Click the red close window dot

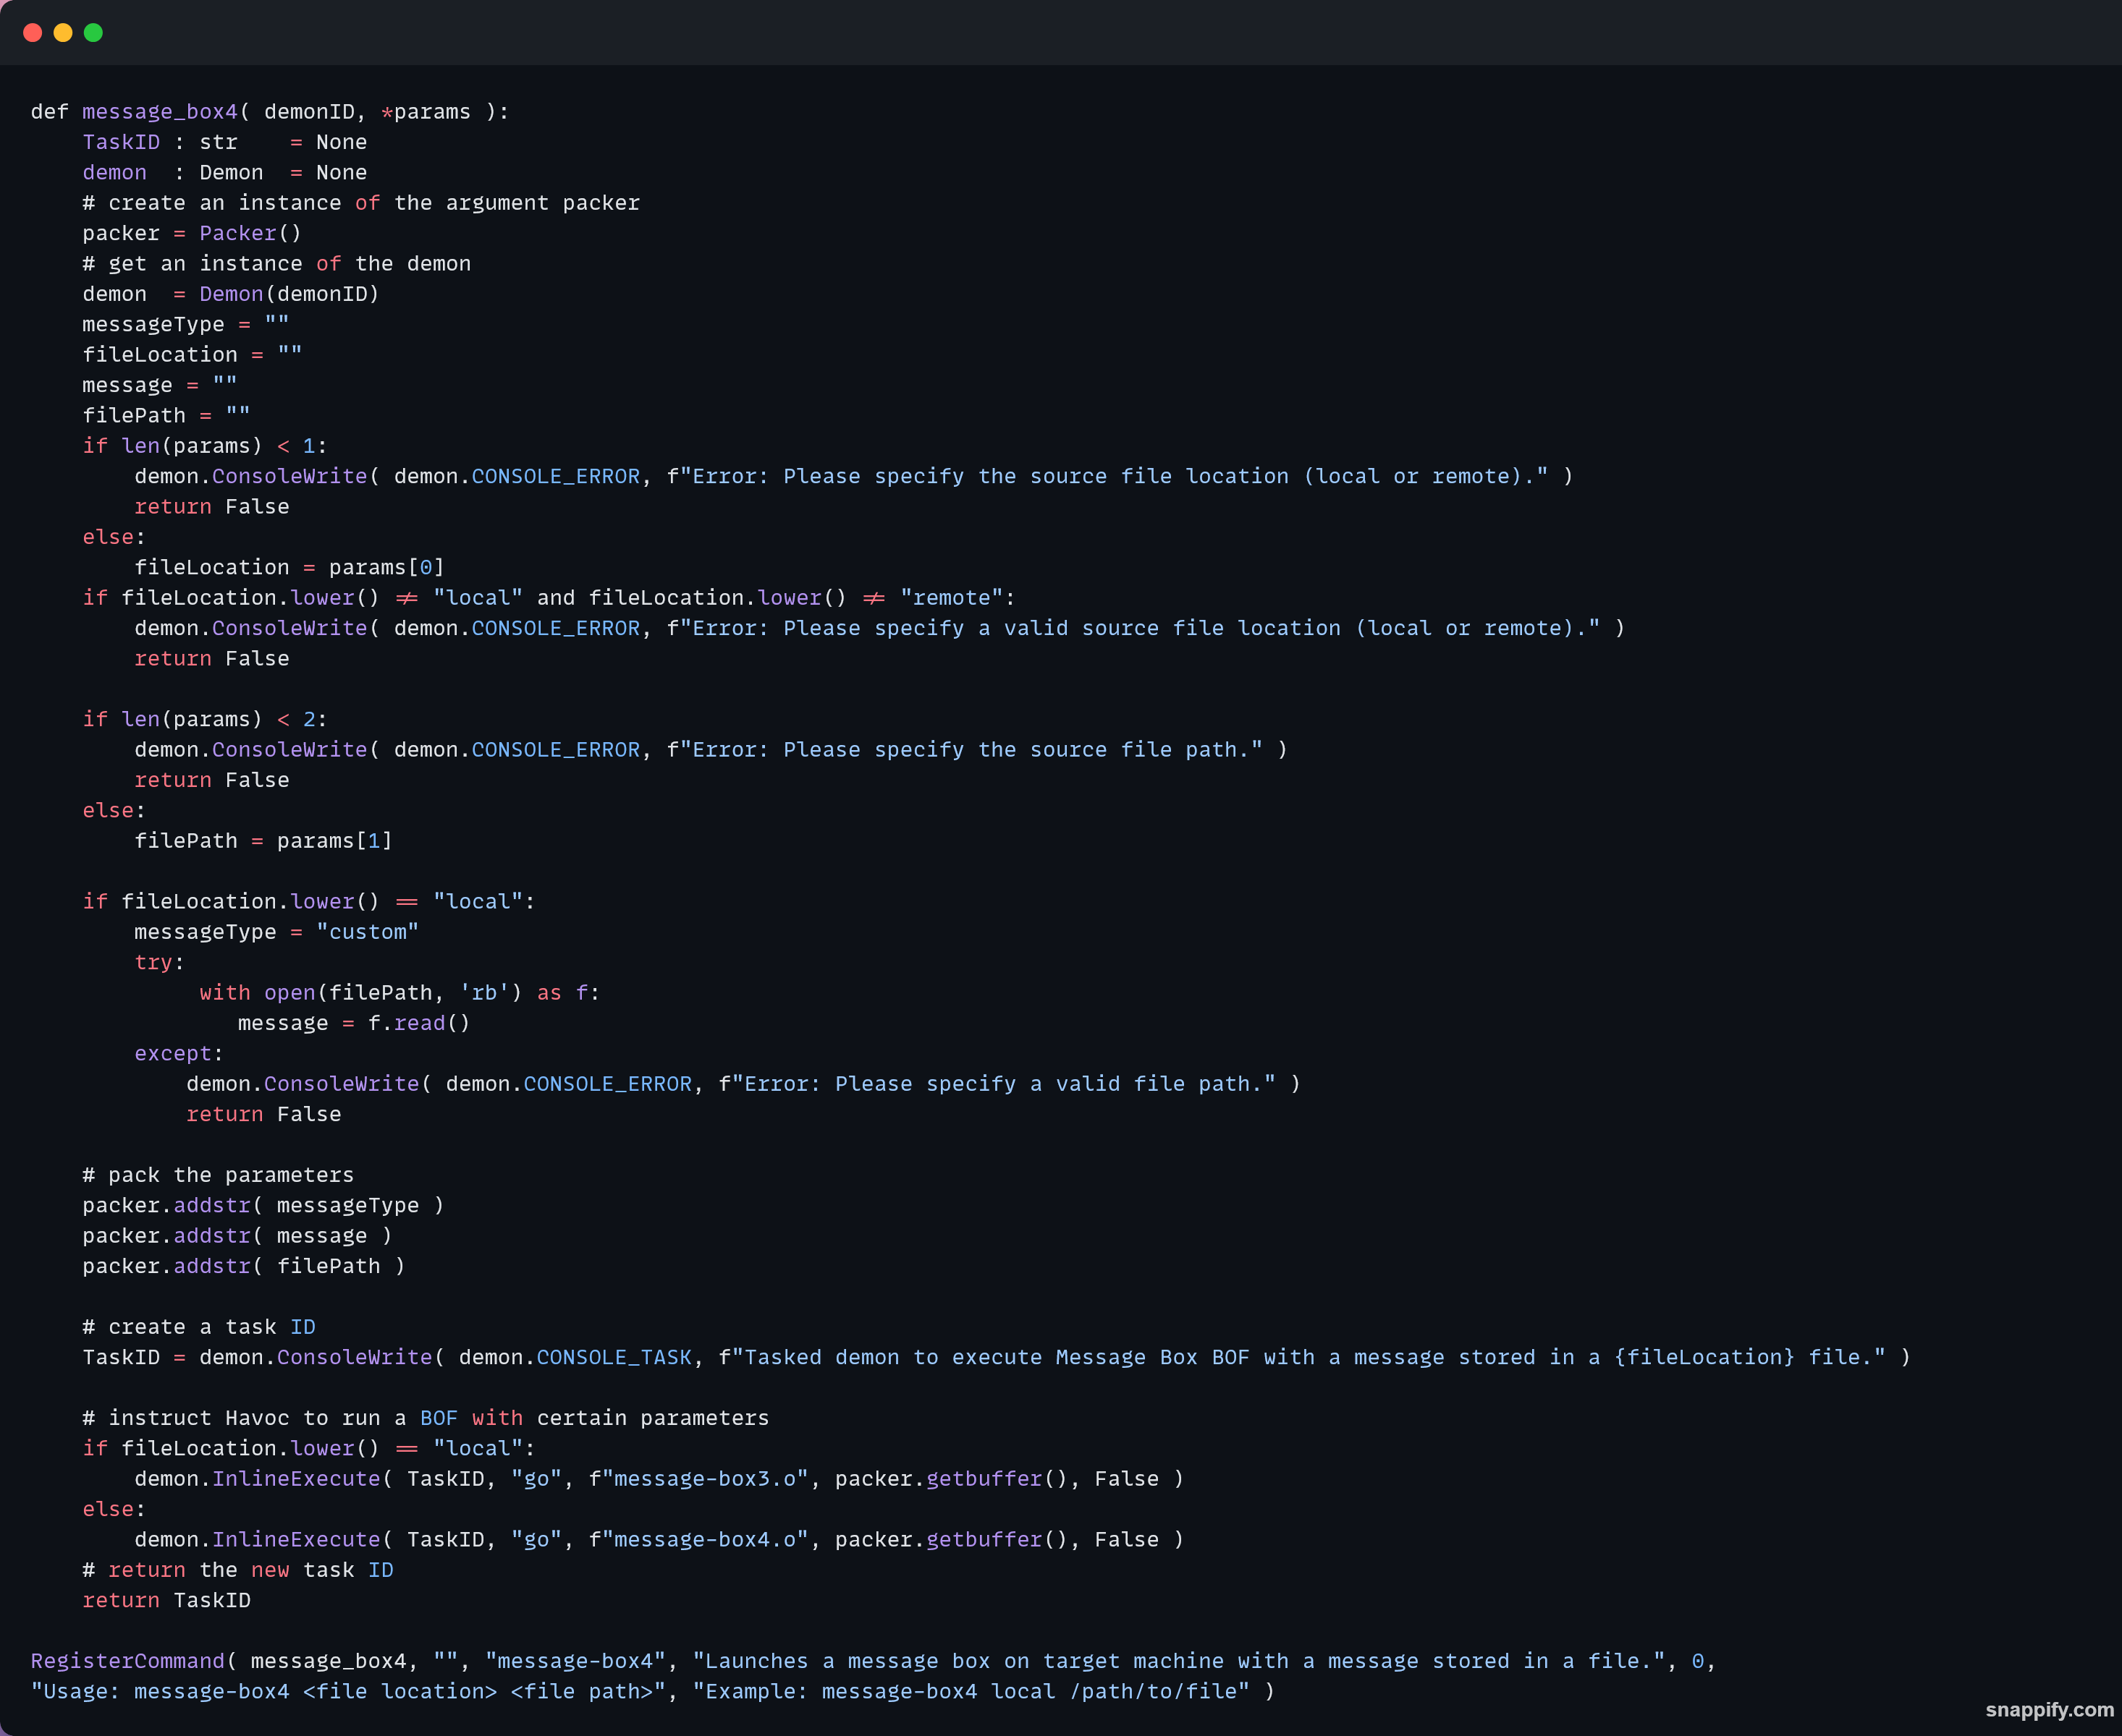click(x=32, y=33)
